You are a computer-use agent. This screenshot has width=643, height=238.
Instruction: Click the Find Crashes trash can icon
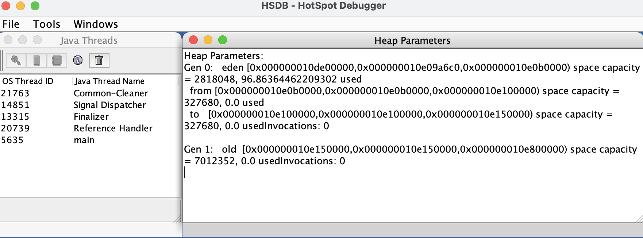[99, 61]
